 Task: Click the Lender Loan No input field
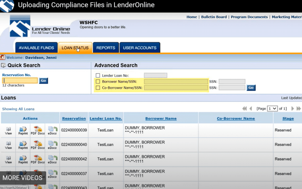tap(155, 75)
